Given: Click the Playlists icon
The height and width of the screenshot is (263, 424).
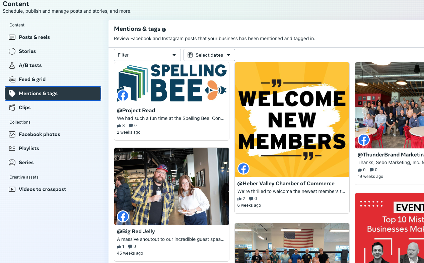Looking at the screenshot, I should pyautogui.click(x=12, y=148).
